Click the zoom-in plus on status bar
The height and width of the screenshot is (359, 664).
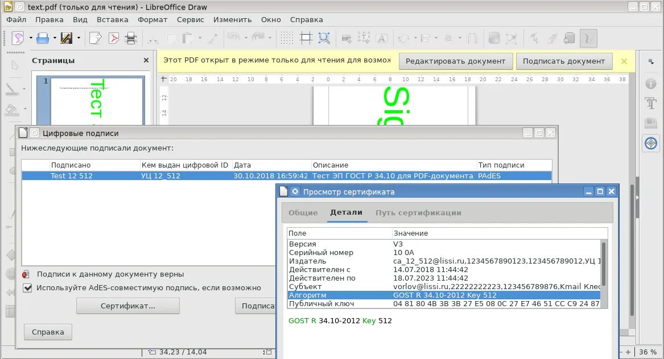point(628,352)
